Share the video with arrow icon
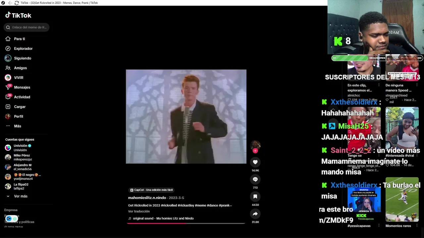Screen dimensions: 424x238 pos(255,214)
